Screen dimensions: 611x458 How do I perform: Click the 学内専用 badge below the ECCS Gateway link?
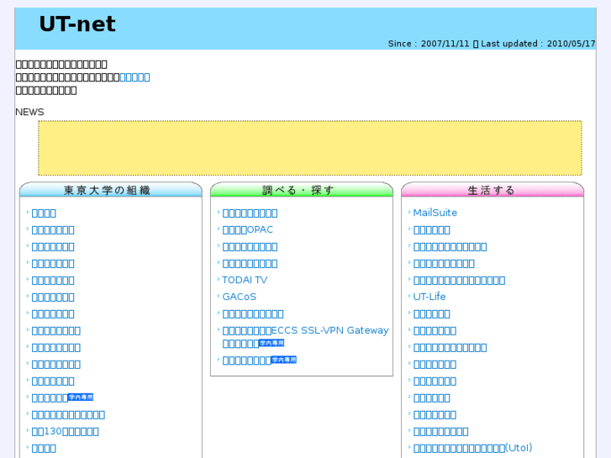pyautogui.click(x=271, y=343)
